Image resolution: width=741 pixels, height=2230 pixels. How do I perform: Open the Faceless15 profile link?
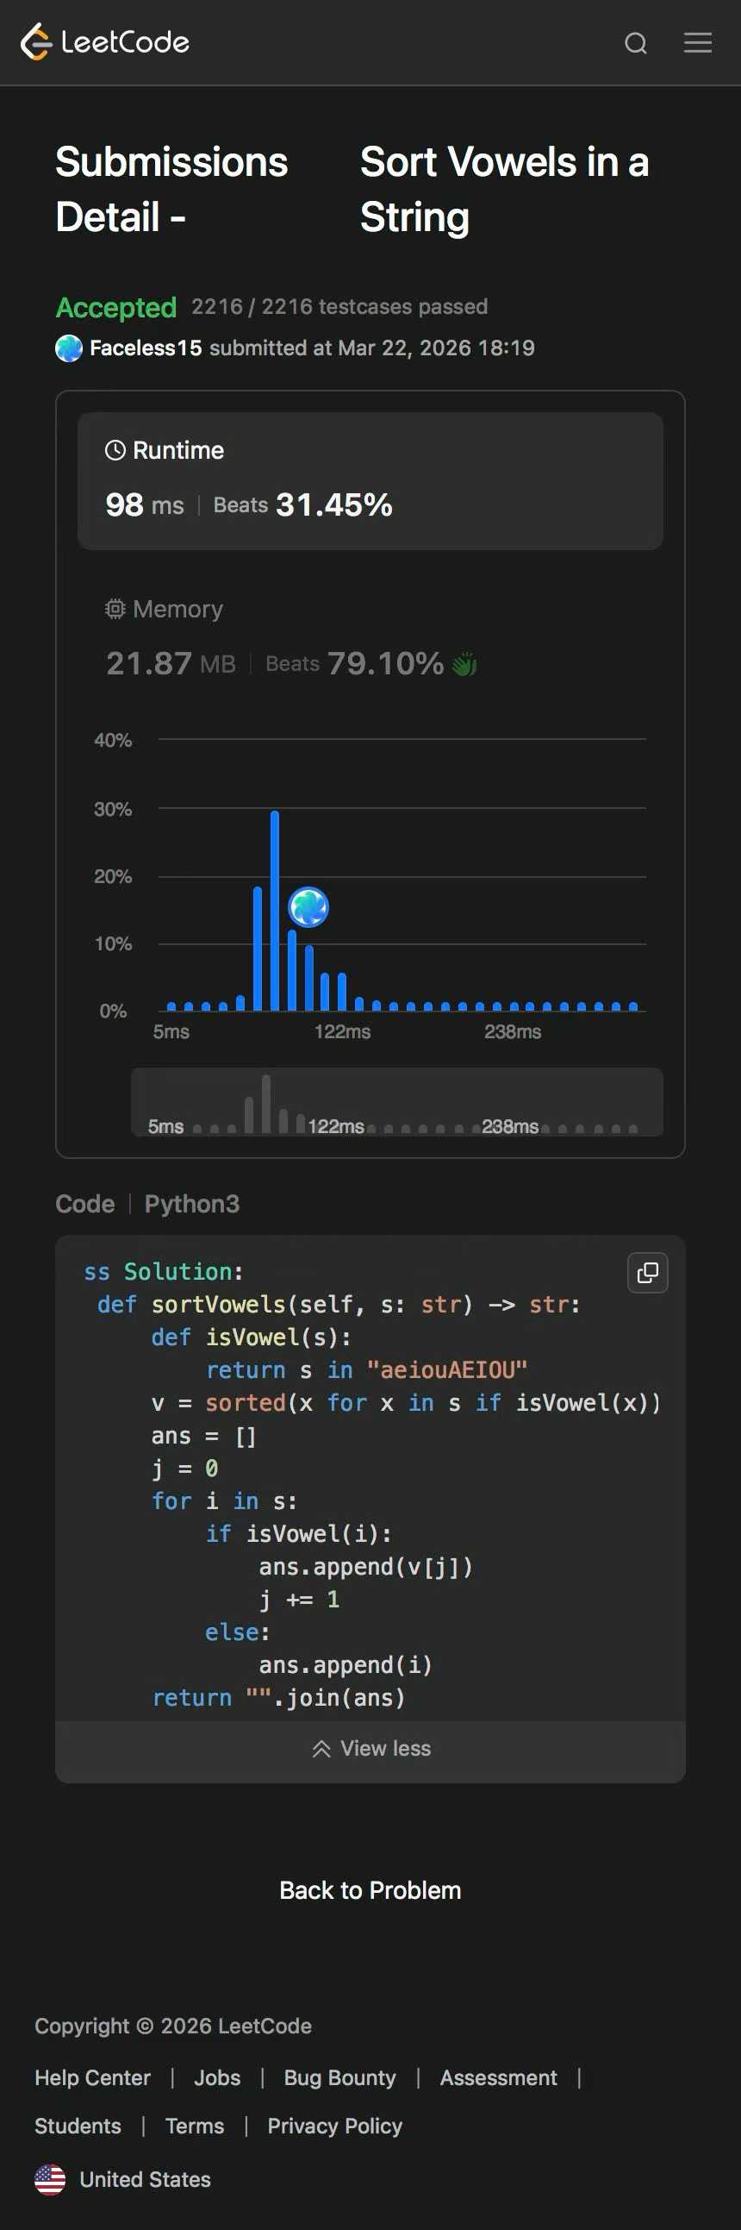tap(146, 348)
